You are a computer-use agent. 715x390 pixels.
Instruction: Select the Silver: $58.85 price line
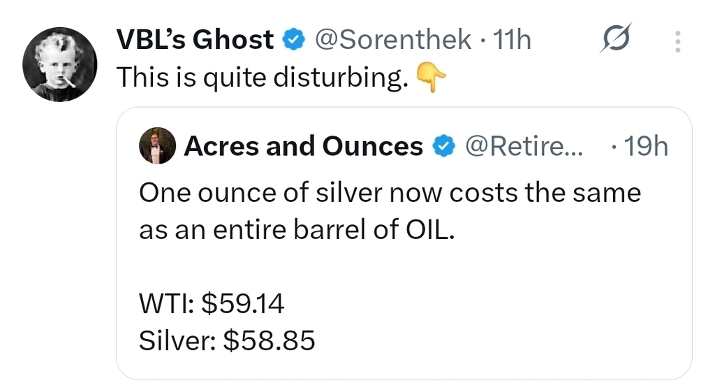click(x=227, y=340)
